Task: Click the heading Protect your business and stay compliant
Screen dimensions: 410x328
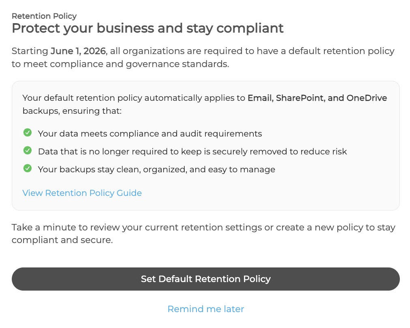Action: pos(147,28)
